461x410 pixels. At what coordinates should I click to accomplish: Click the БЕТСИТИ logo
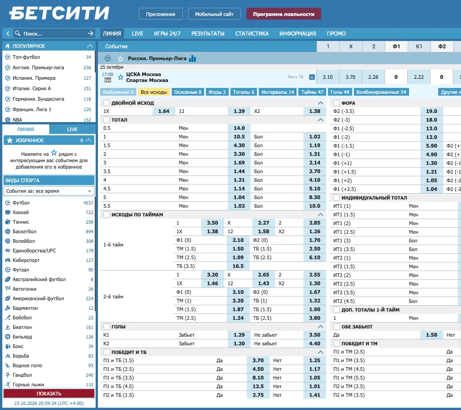pyautogui.click(x=59, y=13)
